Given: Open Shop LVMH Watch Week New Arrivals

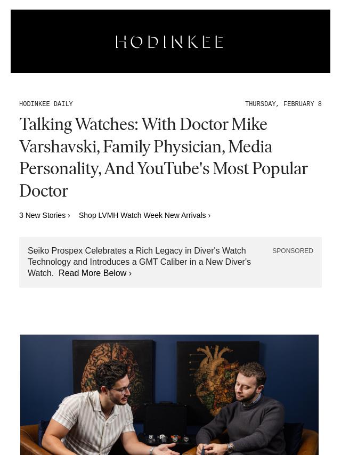Looking at the screenshot, I should (144, 215).
